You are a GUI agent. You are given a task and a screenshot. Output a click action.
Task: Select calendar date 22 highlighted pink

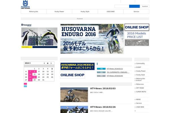click(35, 77)
